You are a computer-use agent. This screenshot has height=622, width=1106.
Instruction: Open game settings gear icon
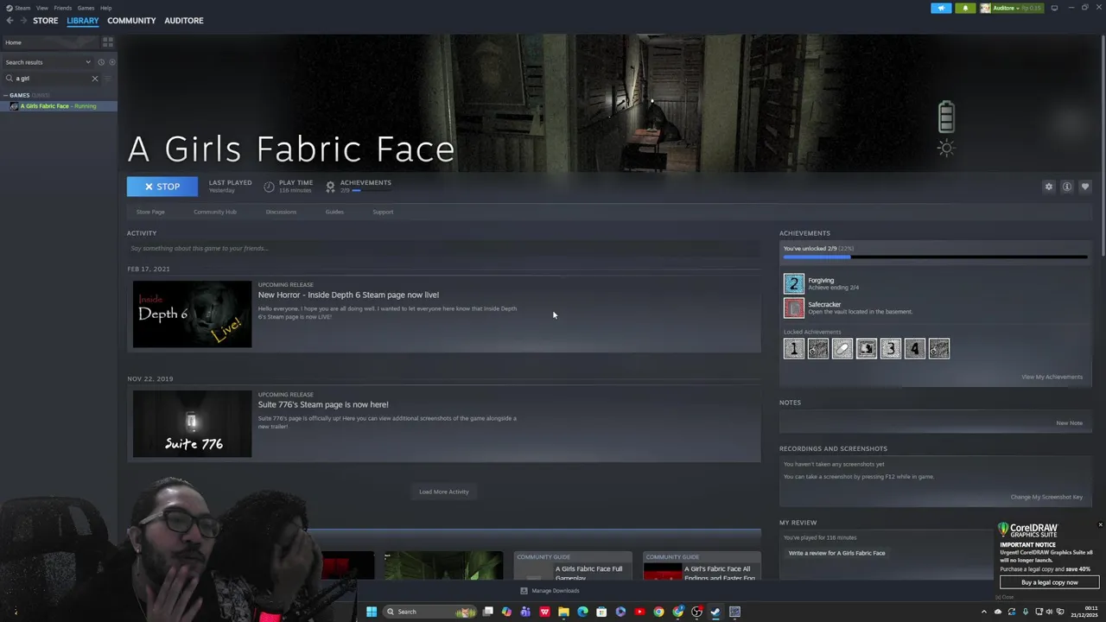tap(1049, 187)
